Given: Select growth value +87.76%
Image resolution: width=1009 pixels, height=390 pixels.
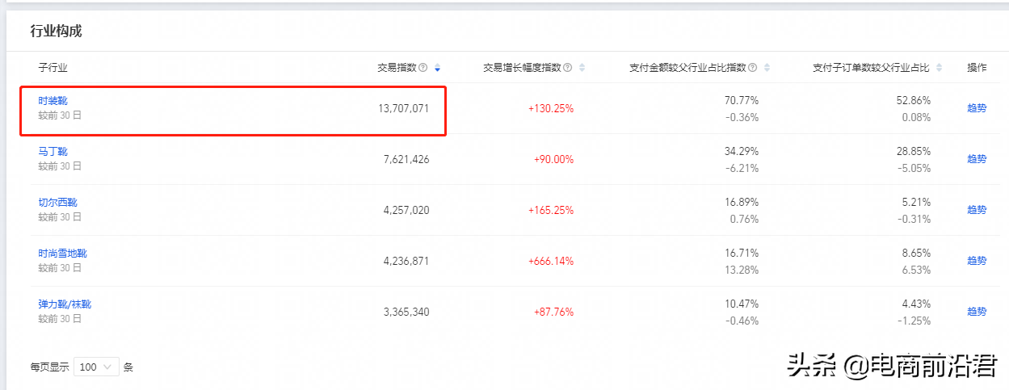Looking at the screenshot, I should click(553, 312).
